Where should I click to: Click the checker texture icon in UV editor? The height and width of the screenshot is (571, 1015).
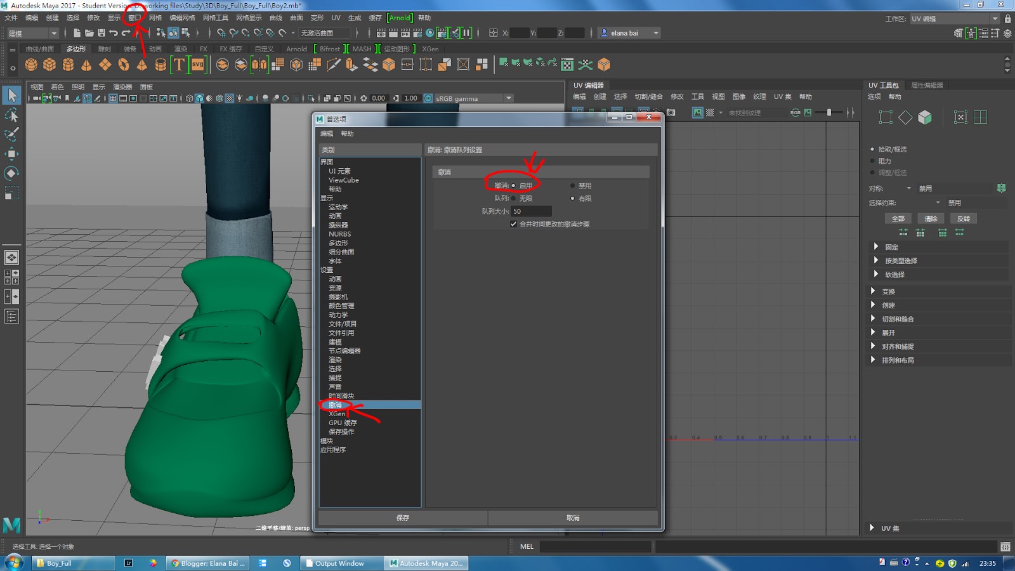point(710,112)
